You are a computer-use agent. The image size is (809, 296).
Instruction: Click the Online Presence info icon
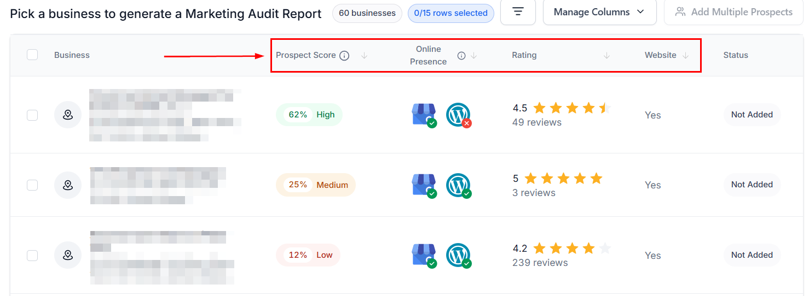[461, 55]
